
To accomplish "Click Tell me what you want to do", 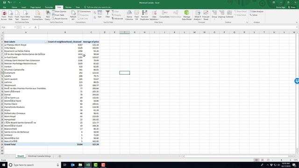I will [98, 7].
